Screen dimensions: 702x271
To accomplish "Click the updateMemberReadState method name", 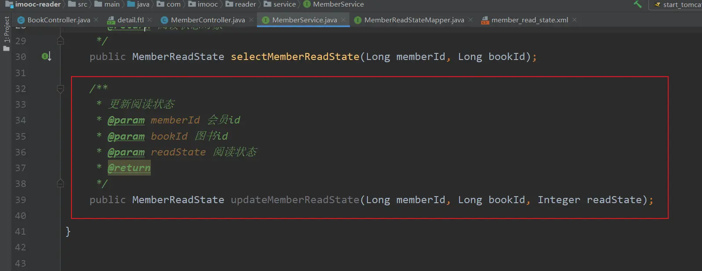I will pyautogui.click(x=295, y=200).
